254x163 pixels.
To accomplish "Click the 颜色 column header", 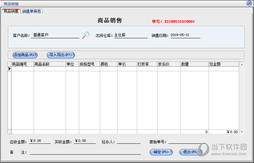I will tap(109, 64).
